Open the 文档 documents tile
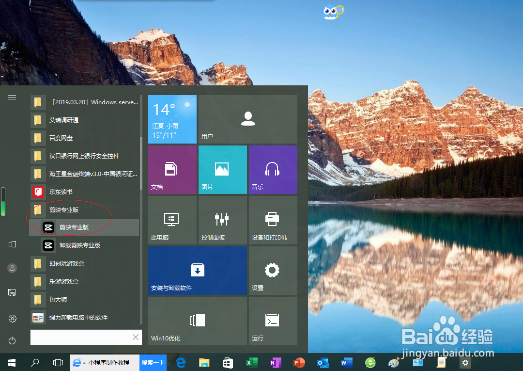Viewport: 523px width, 371px height. 172,170
